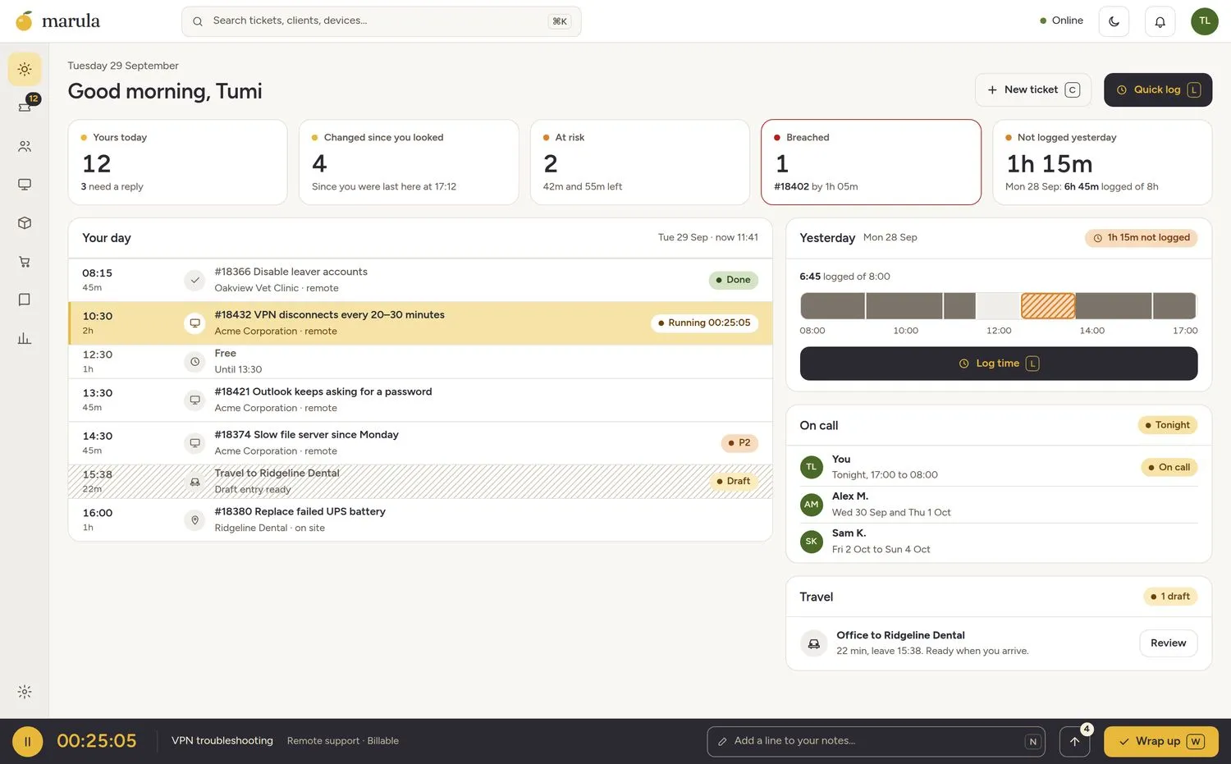Open the Not logged yesterday card
1231x764 pixels.
click(x=1102, y=162)
